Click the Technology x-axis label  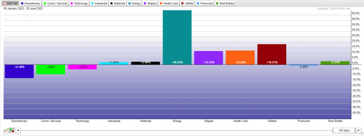pos(82,121)
